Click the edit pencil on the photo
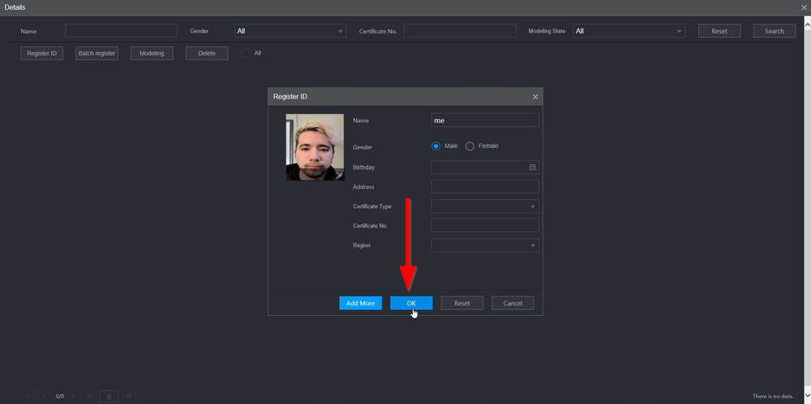 338,174
